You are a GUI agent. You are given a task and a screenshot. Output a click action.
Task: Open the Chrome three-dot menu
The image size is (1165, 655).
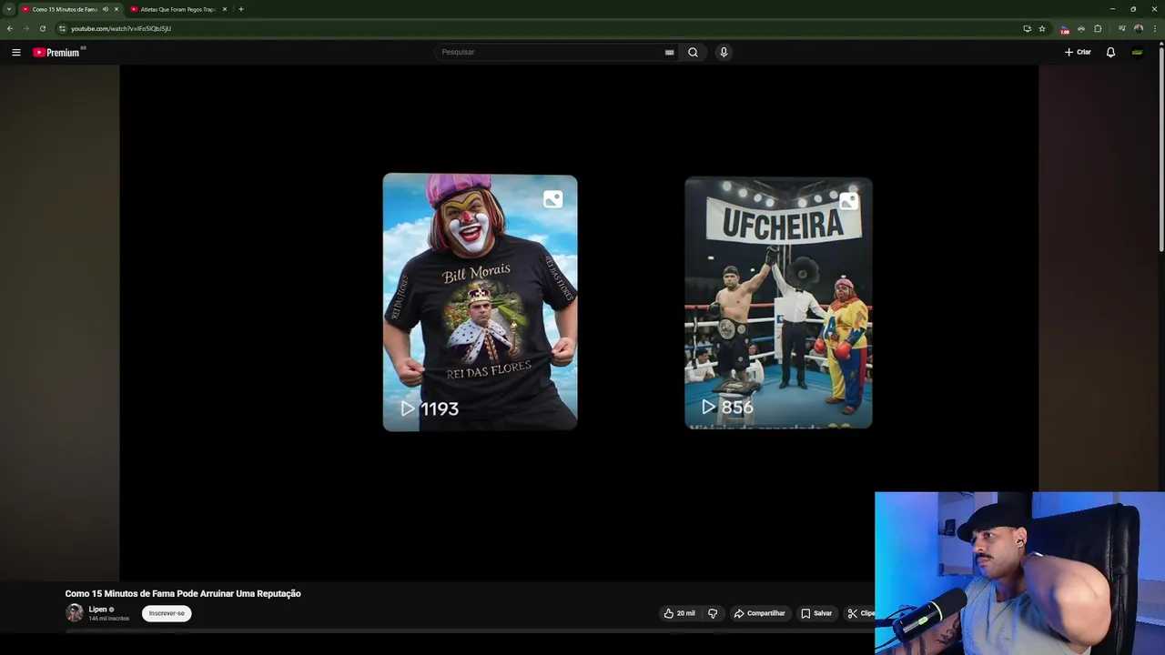(x=1153, y=28)
